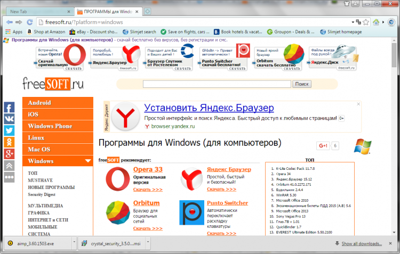Switch to the New Tab tab
Viewport: 400px width, 254px height.
click(39, 12)
